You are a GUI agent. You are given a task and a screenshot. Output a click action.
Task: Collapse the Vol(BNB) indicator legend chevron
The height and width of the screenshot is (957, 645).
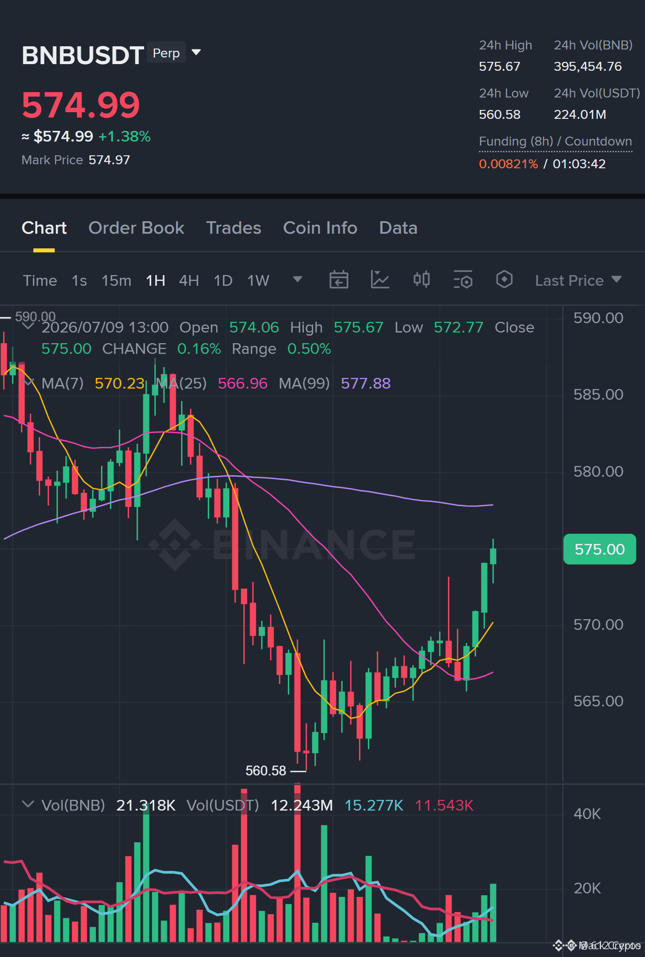(28, 804)
